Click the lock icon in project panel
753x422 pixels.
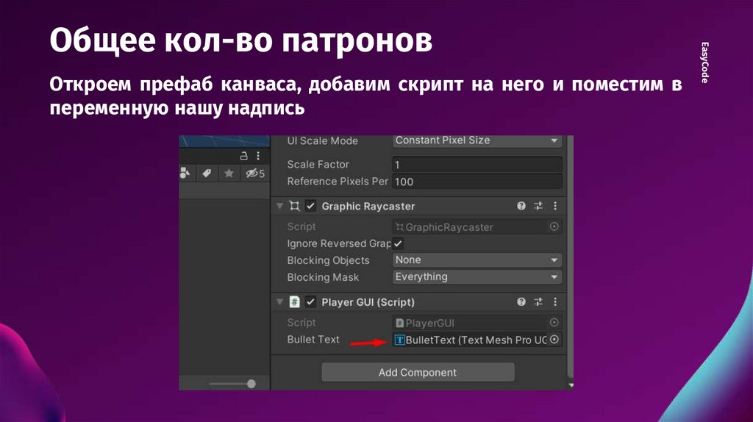click(243, 156)
